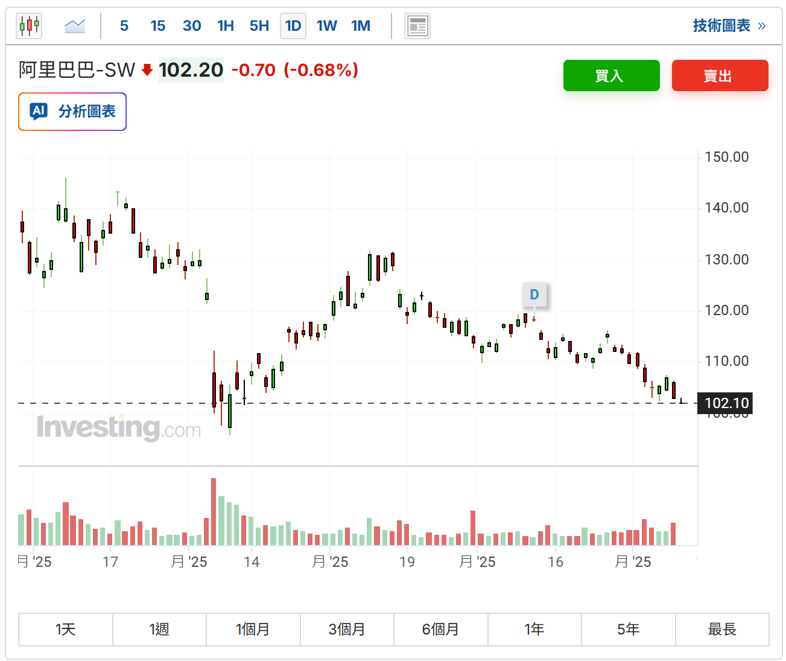Screen dimensions: 786x661
Task: Click the tallest red volume bar
Action: (214, 512)
